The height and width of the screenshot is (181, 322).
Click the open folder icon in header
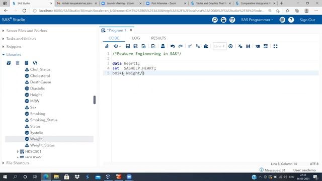[x=223, y=20]
